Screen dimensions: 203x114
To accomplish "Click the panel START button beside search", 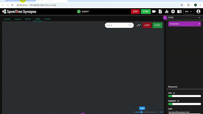I will tap(157, 25).
